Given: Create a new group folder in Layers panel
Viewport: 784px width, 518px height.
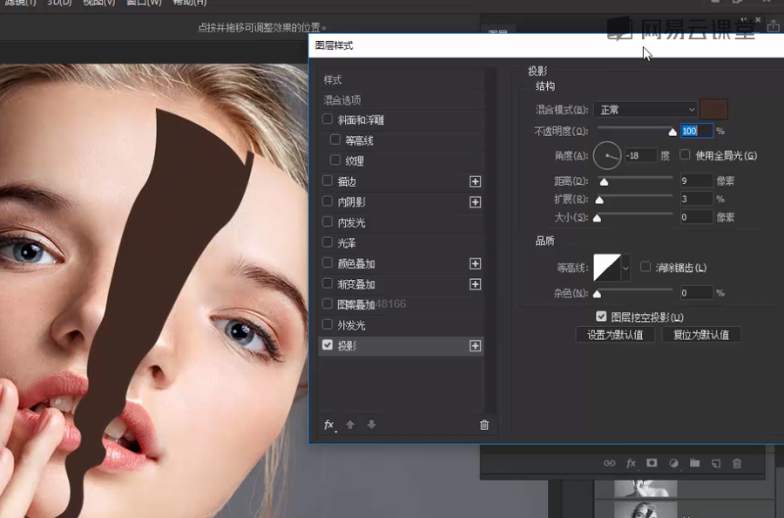Looking at the screenshot, I should point(694,463).
